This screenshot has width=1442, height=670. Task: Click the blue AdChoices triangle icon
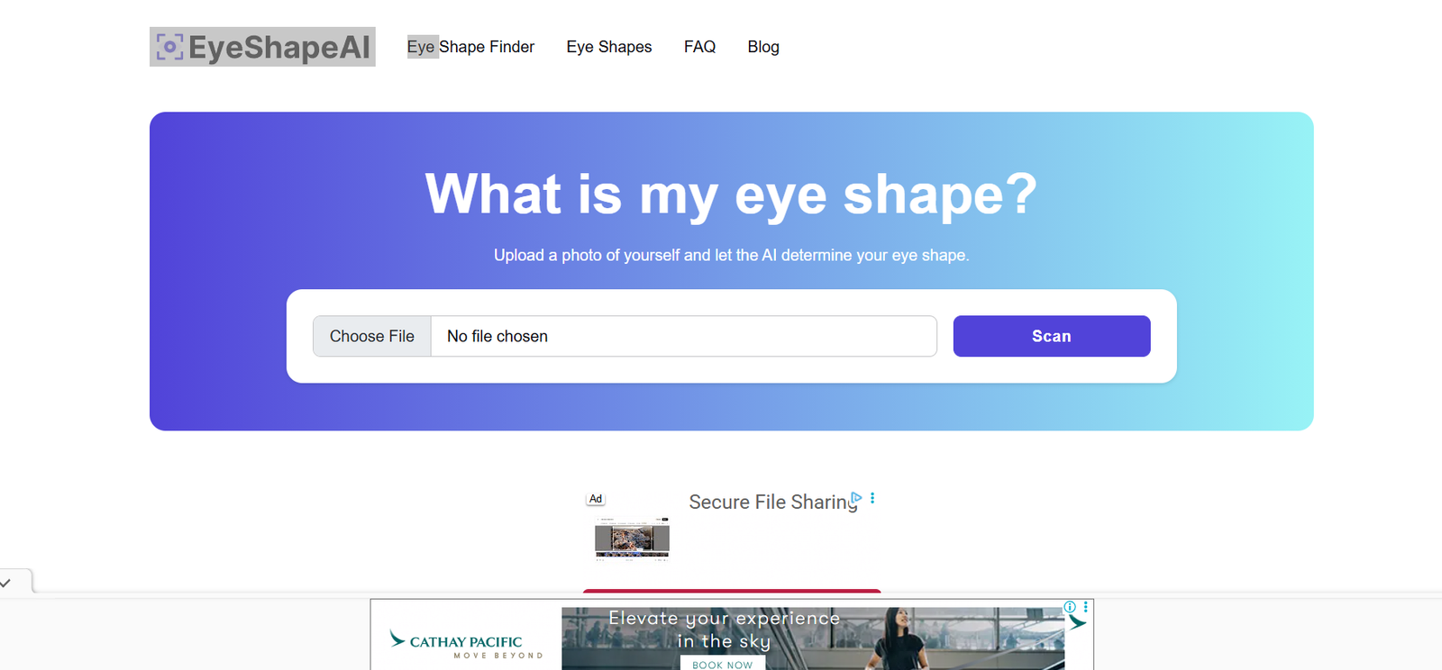(857, 498)
